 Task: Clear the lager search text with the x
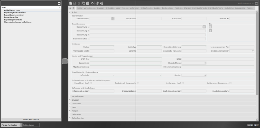[x=59, y=7]
